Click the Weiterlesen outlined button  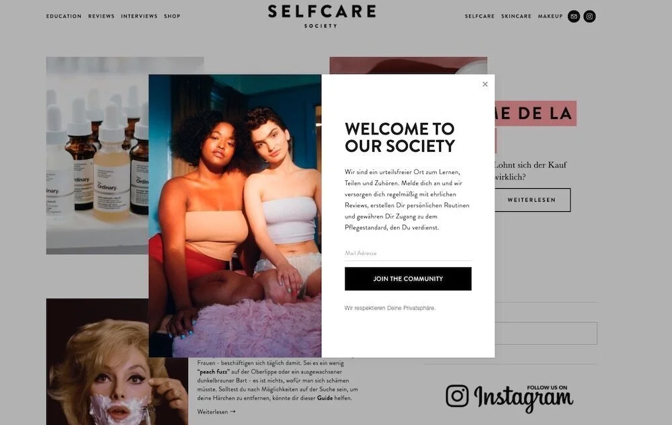(x=532, y=200)
